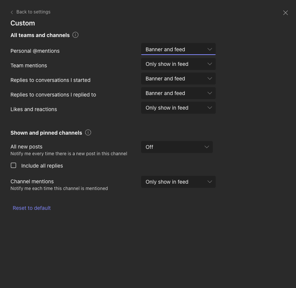The width and height of the screenshot is (296, 288).
Task: Open the All new posts Off dropdown
Action: point(177,147)
